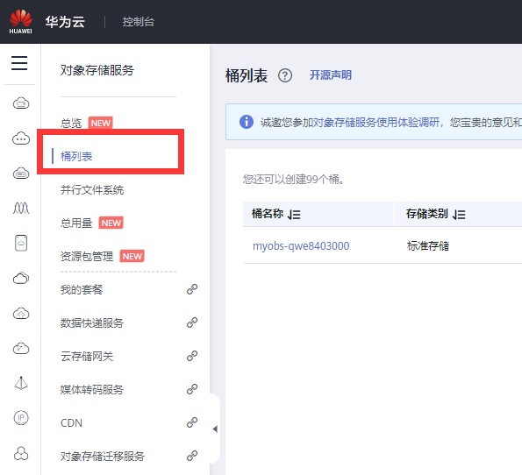
Task: Click the phone-shaped cloud icon in the rail
Action: tap(21, 243)
